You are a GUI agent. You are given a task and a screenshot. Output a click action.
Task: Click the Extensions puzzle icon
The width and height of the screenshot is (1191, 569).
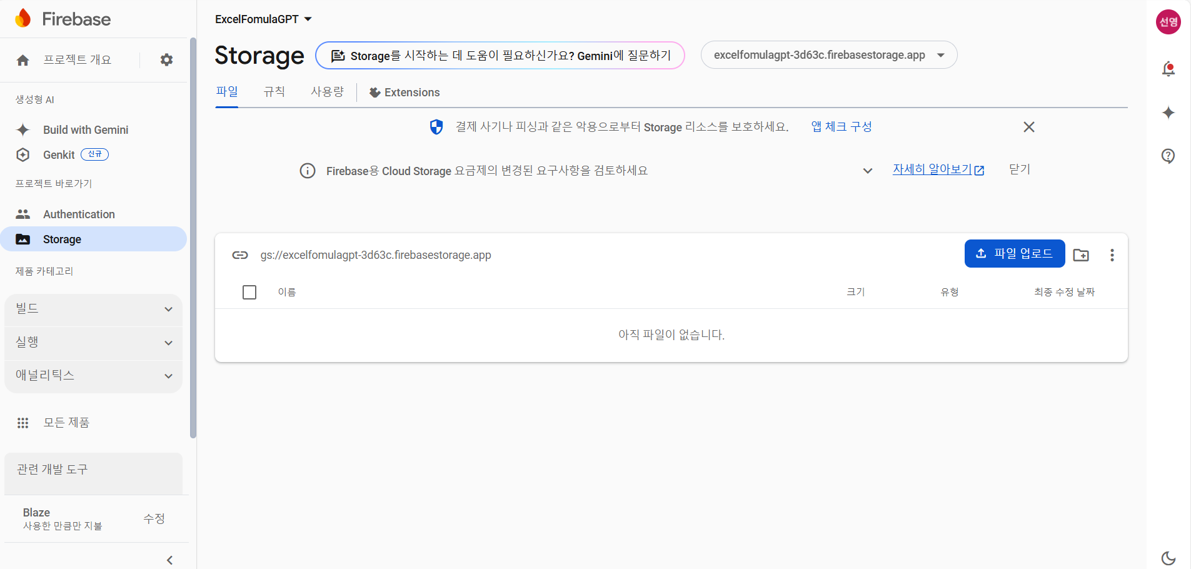(374, 93)
